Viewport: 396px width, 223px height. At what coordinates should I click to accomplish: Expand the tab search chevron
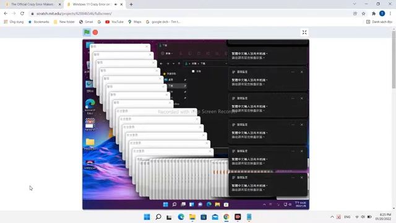(x=355, y=4)
